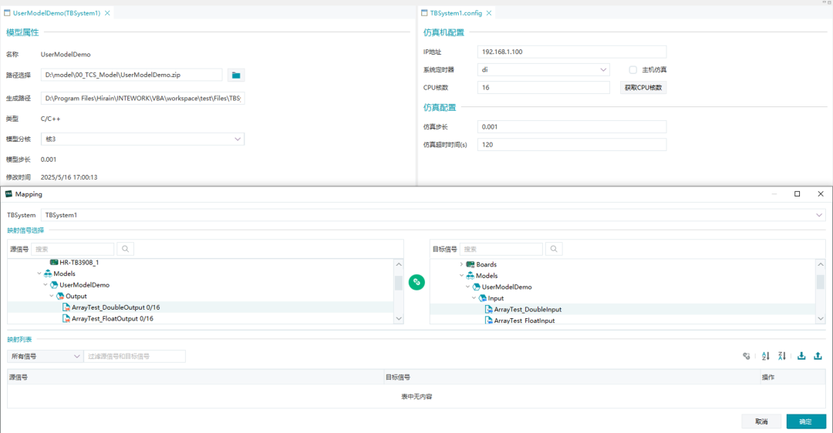The image size is (833, 433).
Task: Click the Output folder icon in source tree
Action: point(60,296)
